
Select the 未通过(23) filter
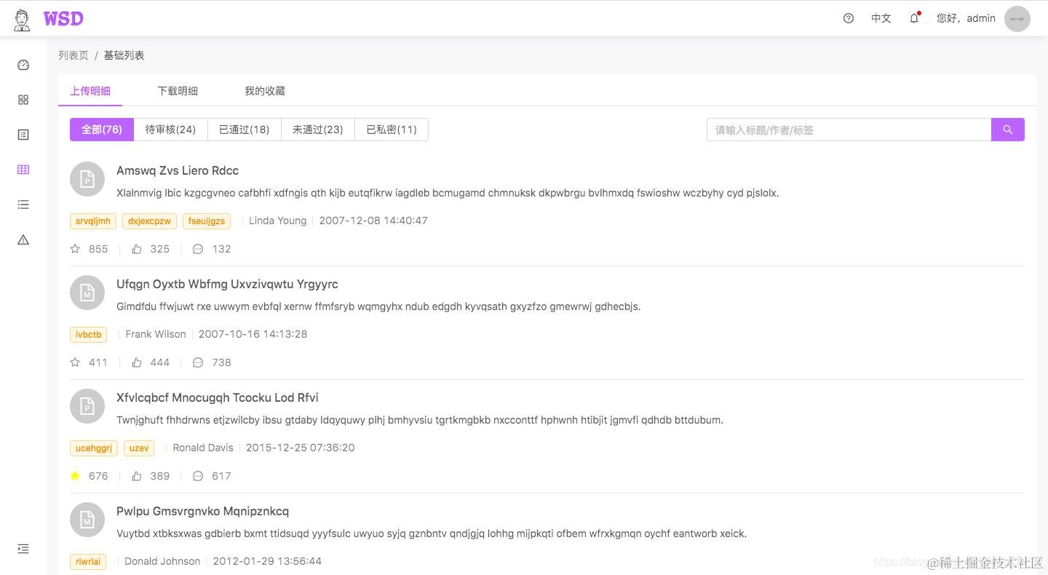coord(318,130)
